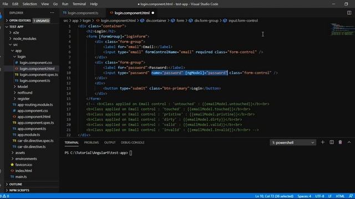Open the Run menu
355x199 pixels.
click(x=65, y=4)
